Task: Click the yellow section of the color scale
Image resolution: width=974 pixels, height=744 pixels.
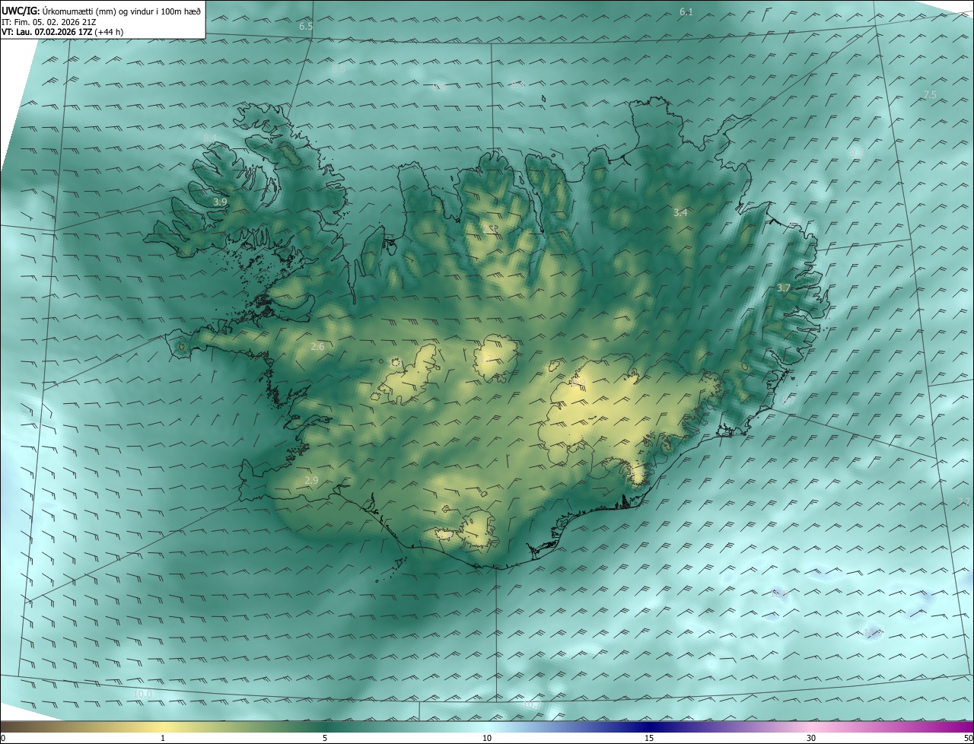Action: tap(163, 727)
